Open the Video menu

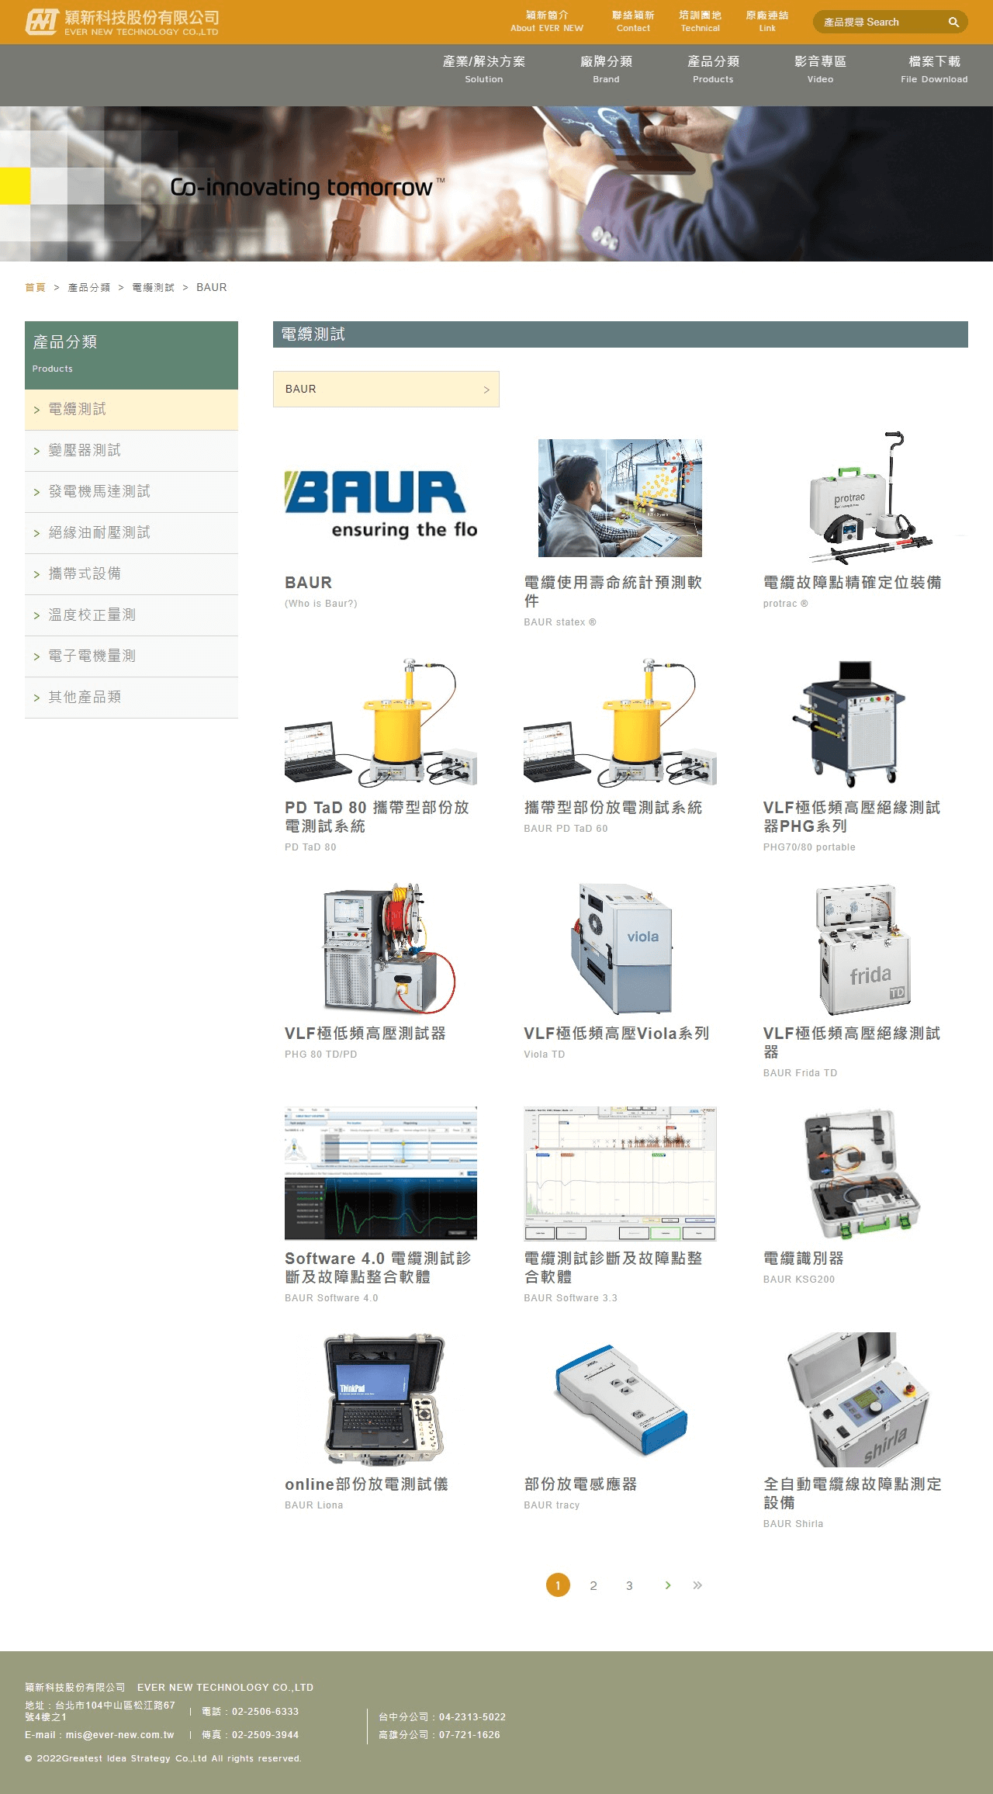[820, 68]
